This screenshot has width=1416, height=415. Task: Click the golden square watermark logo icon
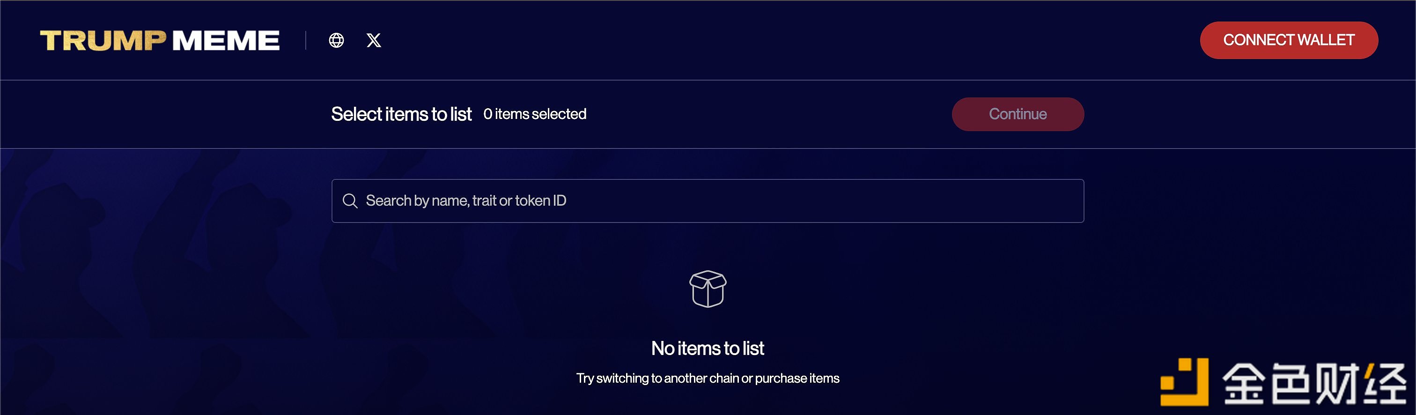tap(1184, 382)
